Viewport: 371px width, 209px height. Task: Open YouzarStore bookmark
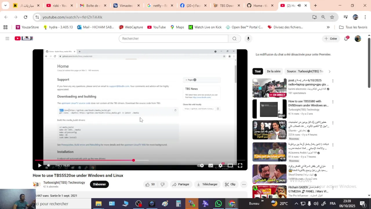click(27, 27)
